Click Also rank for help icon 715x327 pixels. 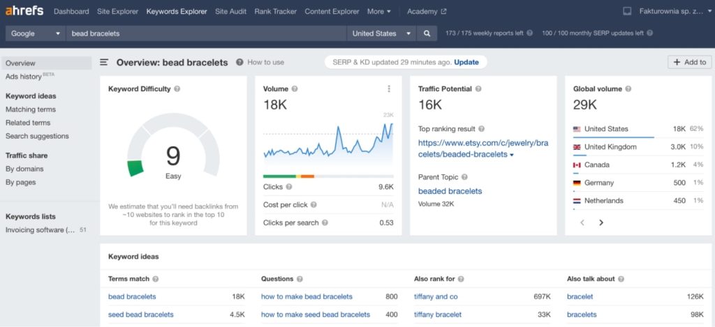click(461, 279)
